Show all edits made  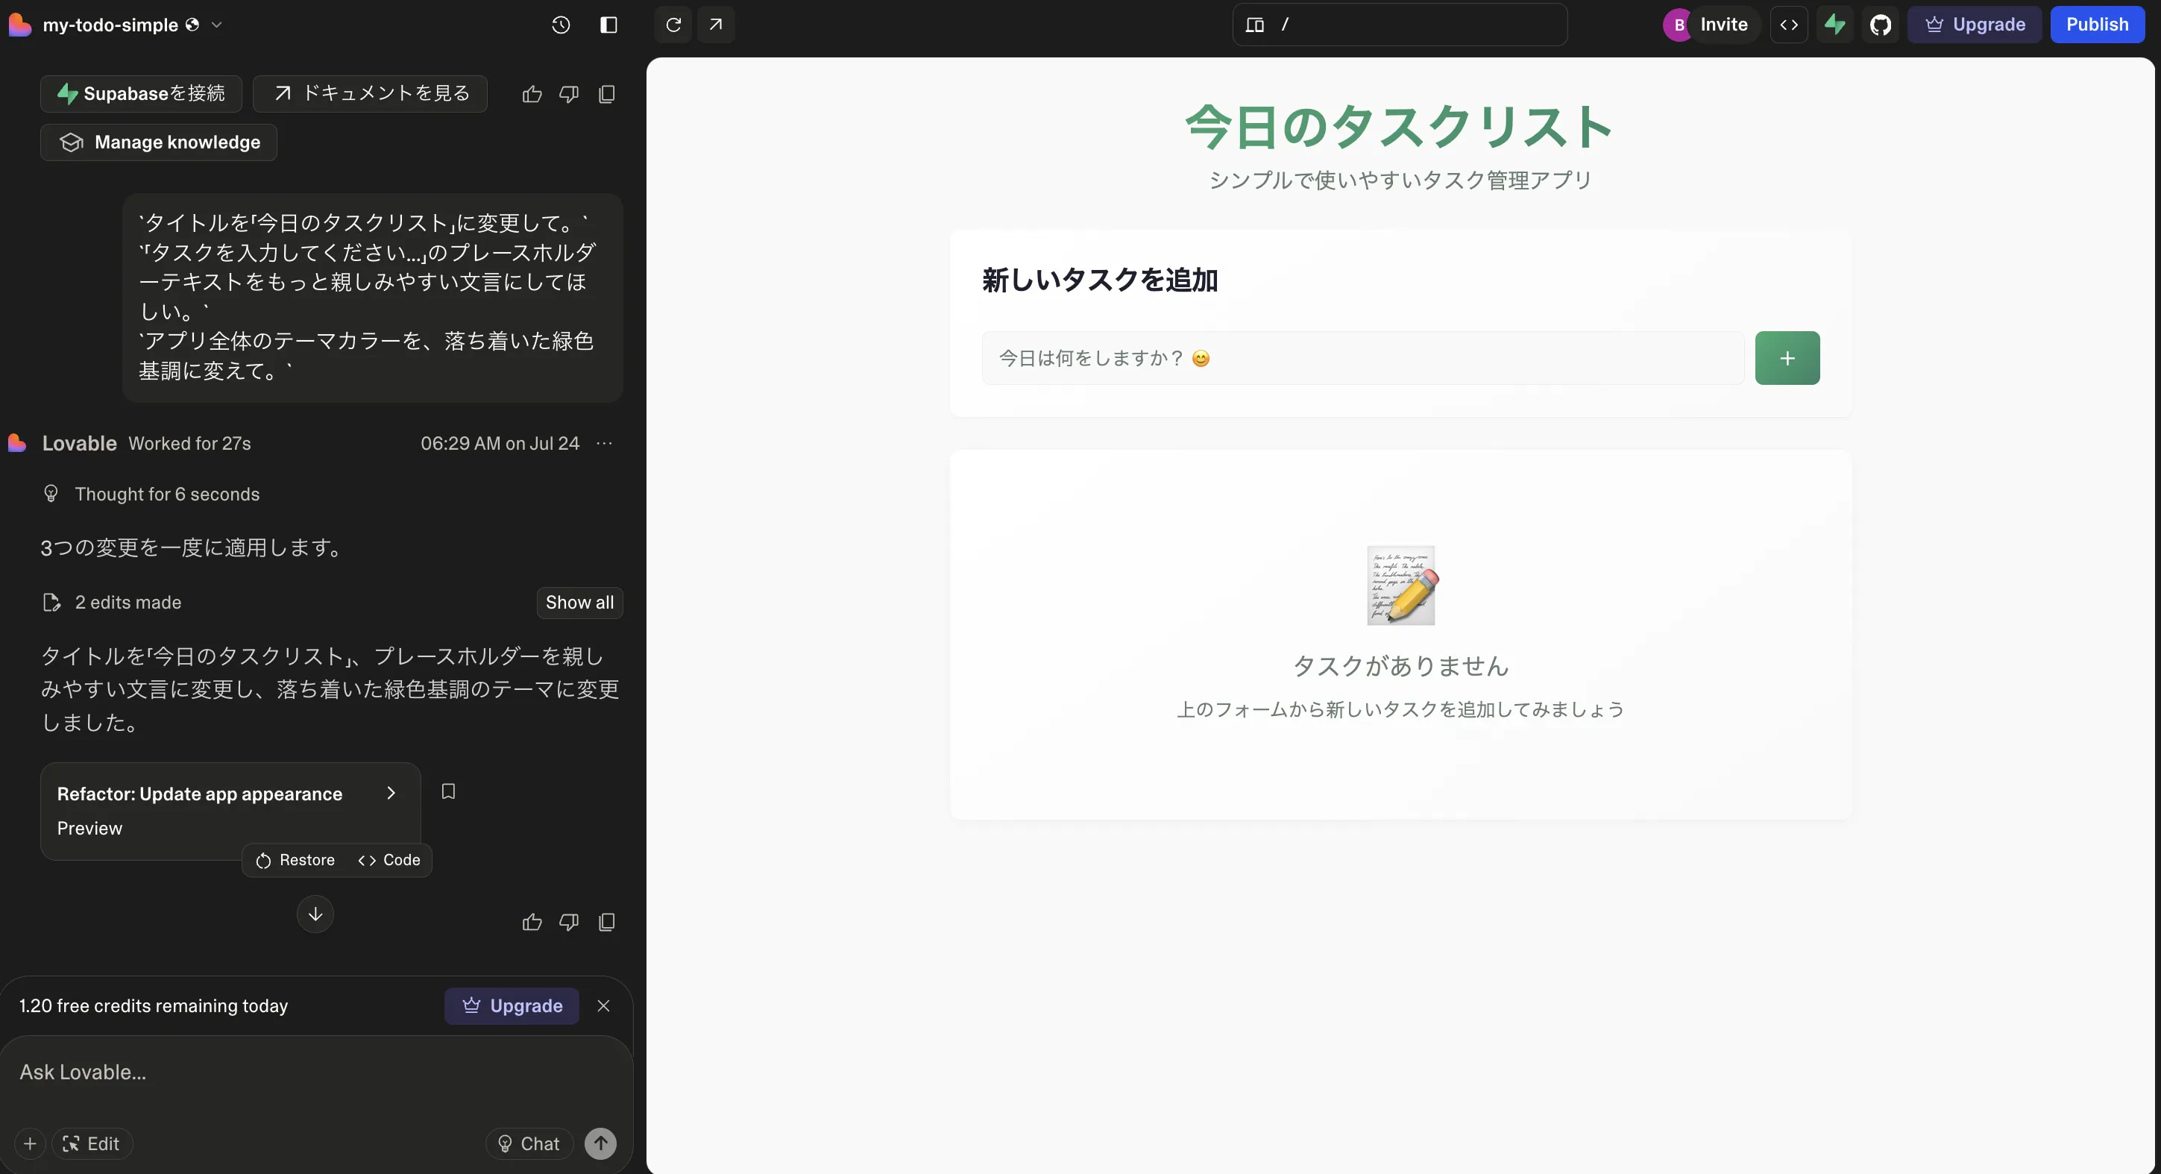click(x=579, y=602)
